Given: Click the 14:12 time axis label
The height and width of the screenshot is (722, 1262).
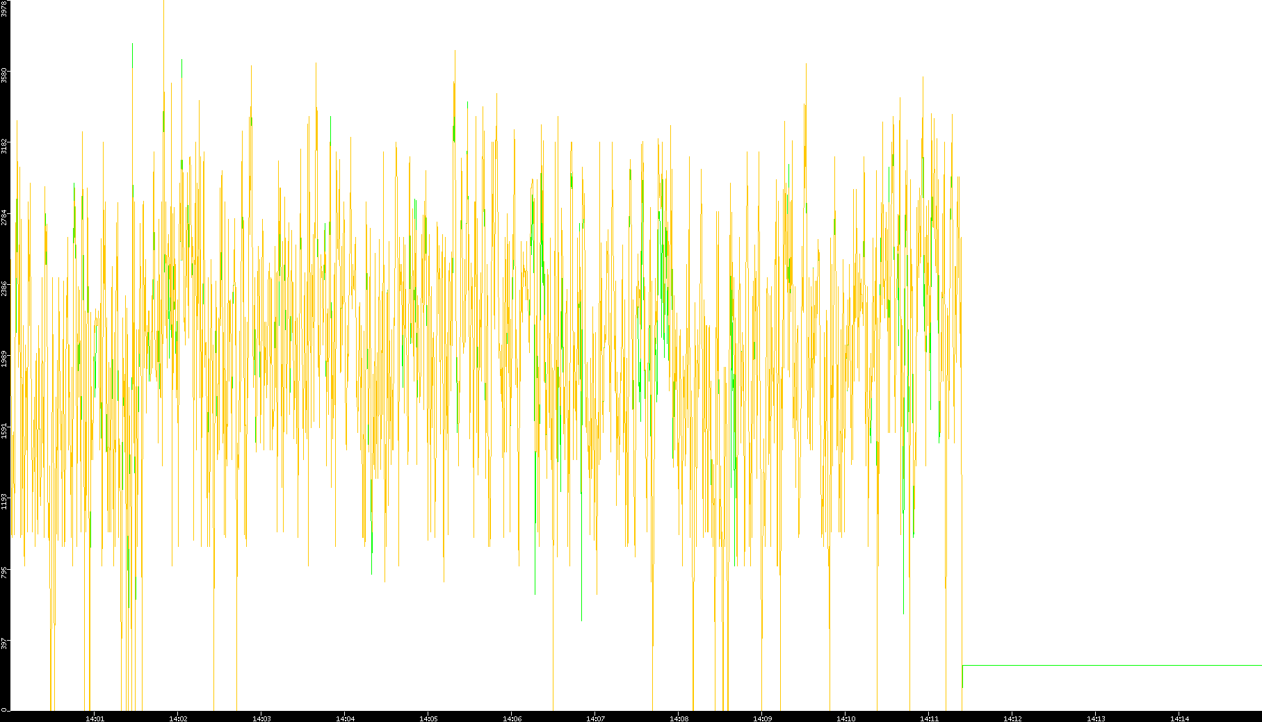Looking at the screenshot, I should coord(1012,719).
